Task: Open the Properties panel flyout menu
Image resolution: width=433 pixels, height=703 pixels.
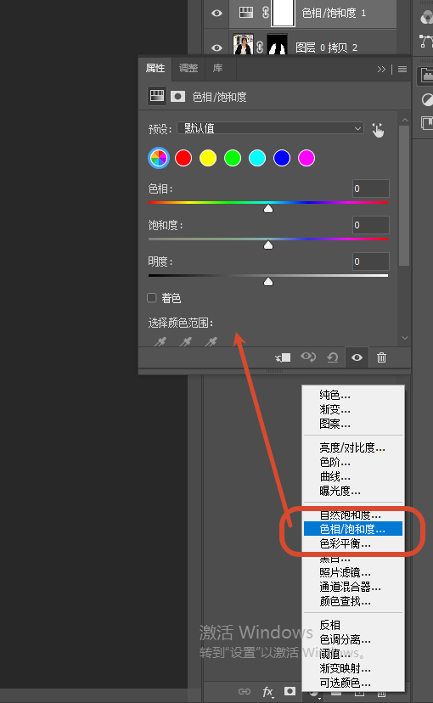Action: [x=402, y=69]
